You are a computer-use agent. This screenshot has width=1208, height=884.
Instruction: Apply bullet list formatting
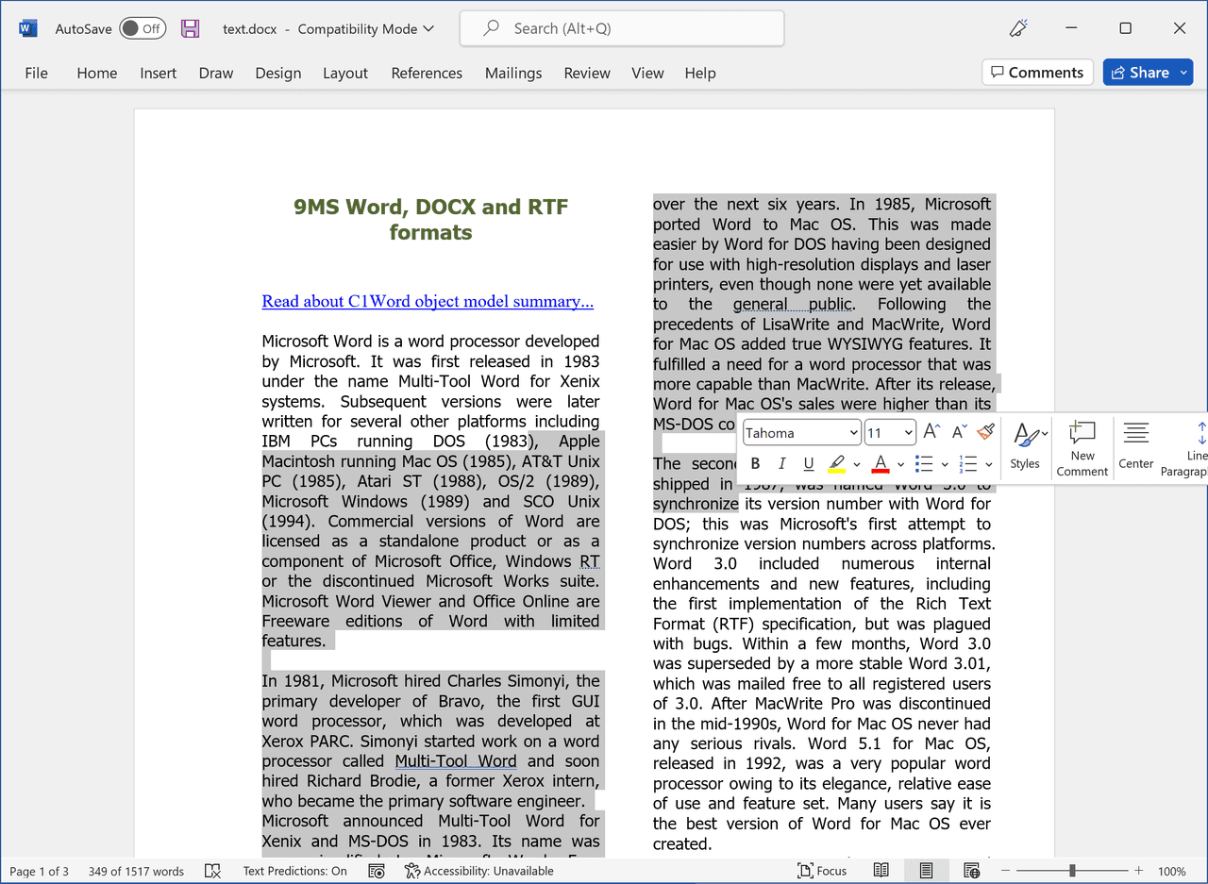(924, 463)
